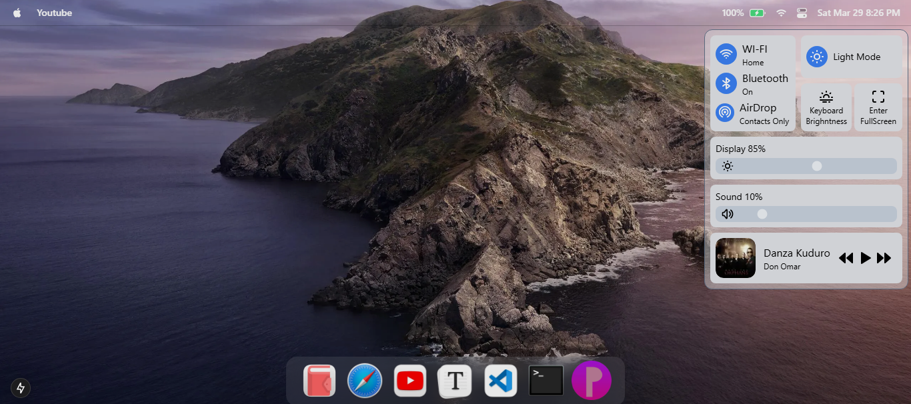Open the Youtube menu in menu bar

pos(54,13)
